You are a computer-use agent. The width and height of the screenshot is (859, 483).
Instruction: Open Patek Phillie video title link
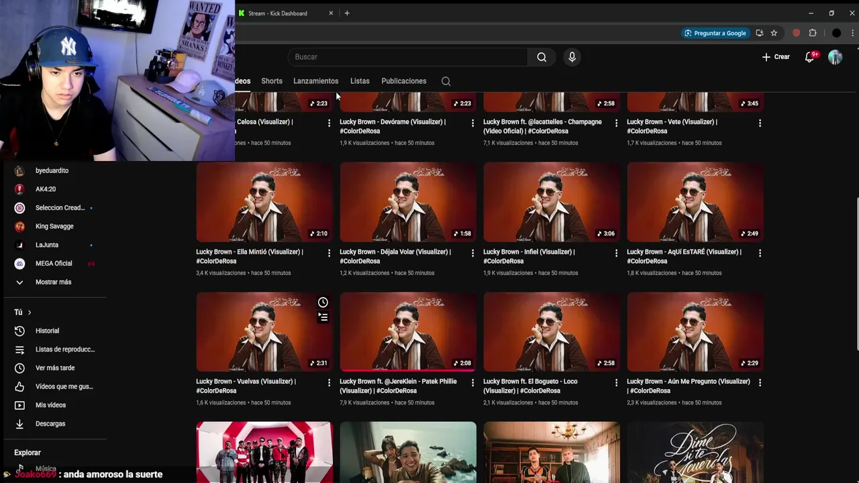398,386
